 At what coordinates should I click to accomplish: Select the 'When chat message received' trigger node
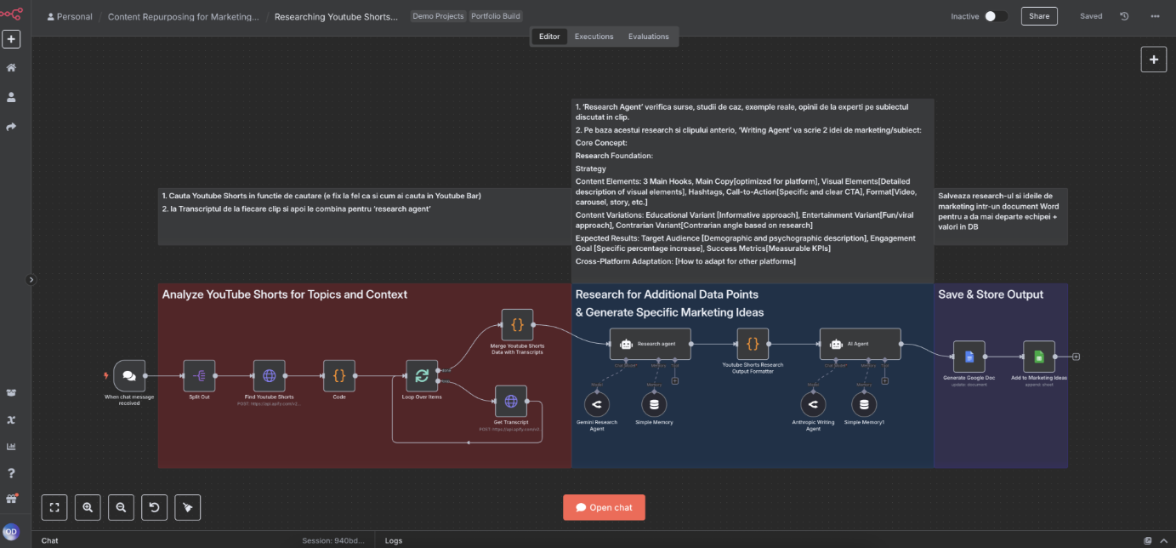128,375
